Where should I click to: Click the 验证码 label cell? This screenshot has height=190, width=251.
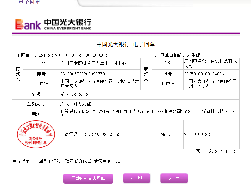(71, 134)
